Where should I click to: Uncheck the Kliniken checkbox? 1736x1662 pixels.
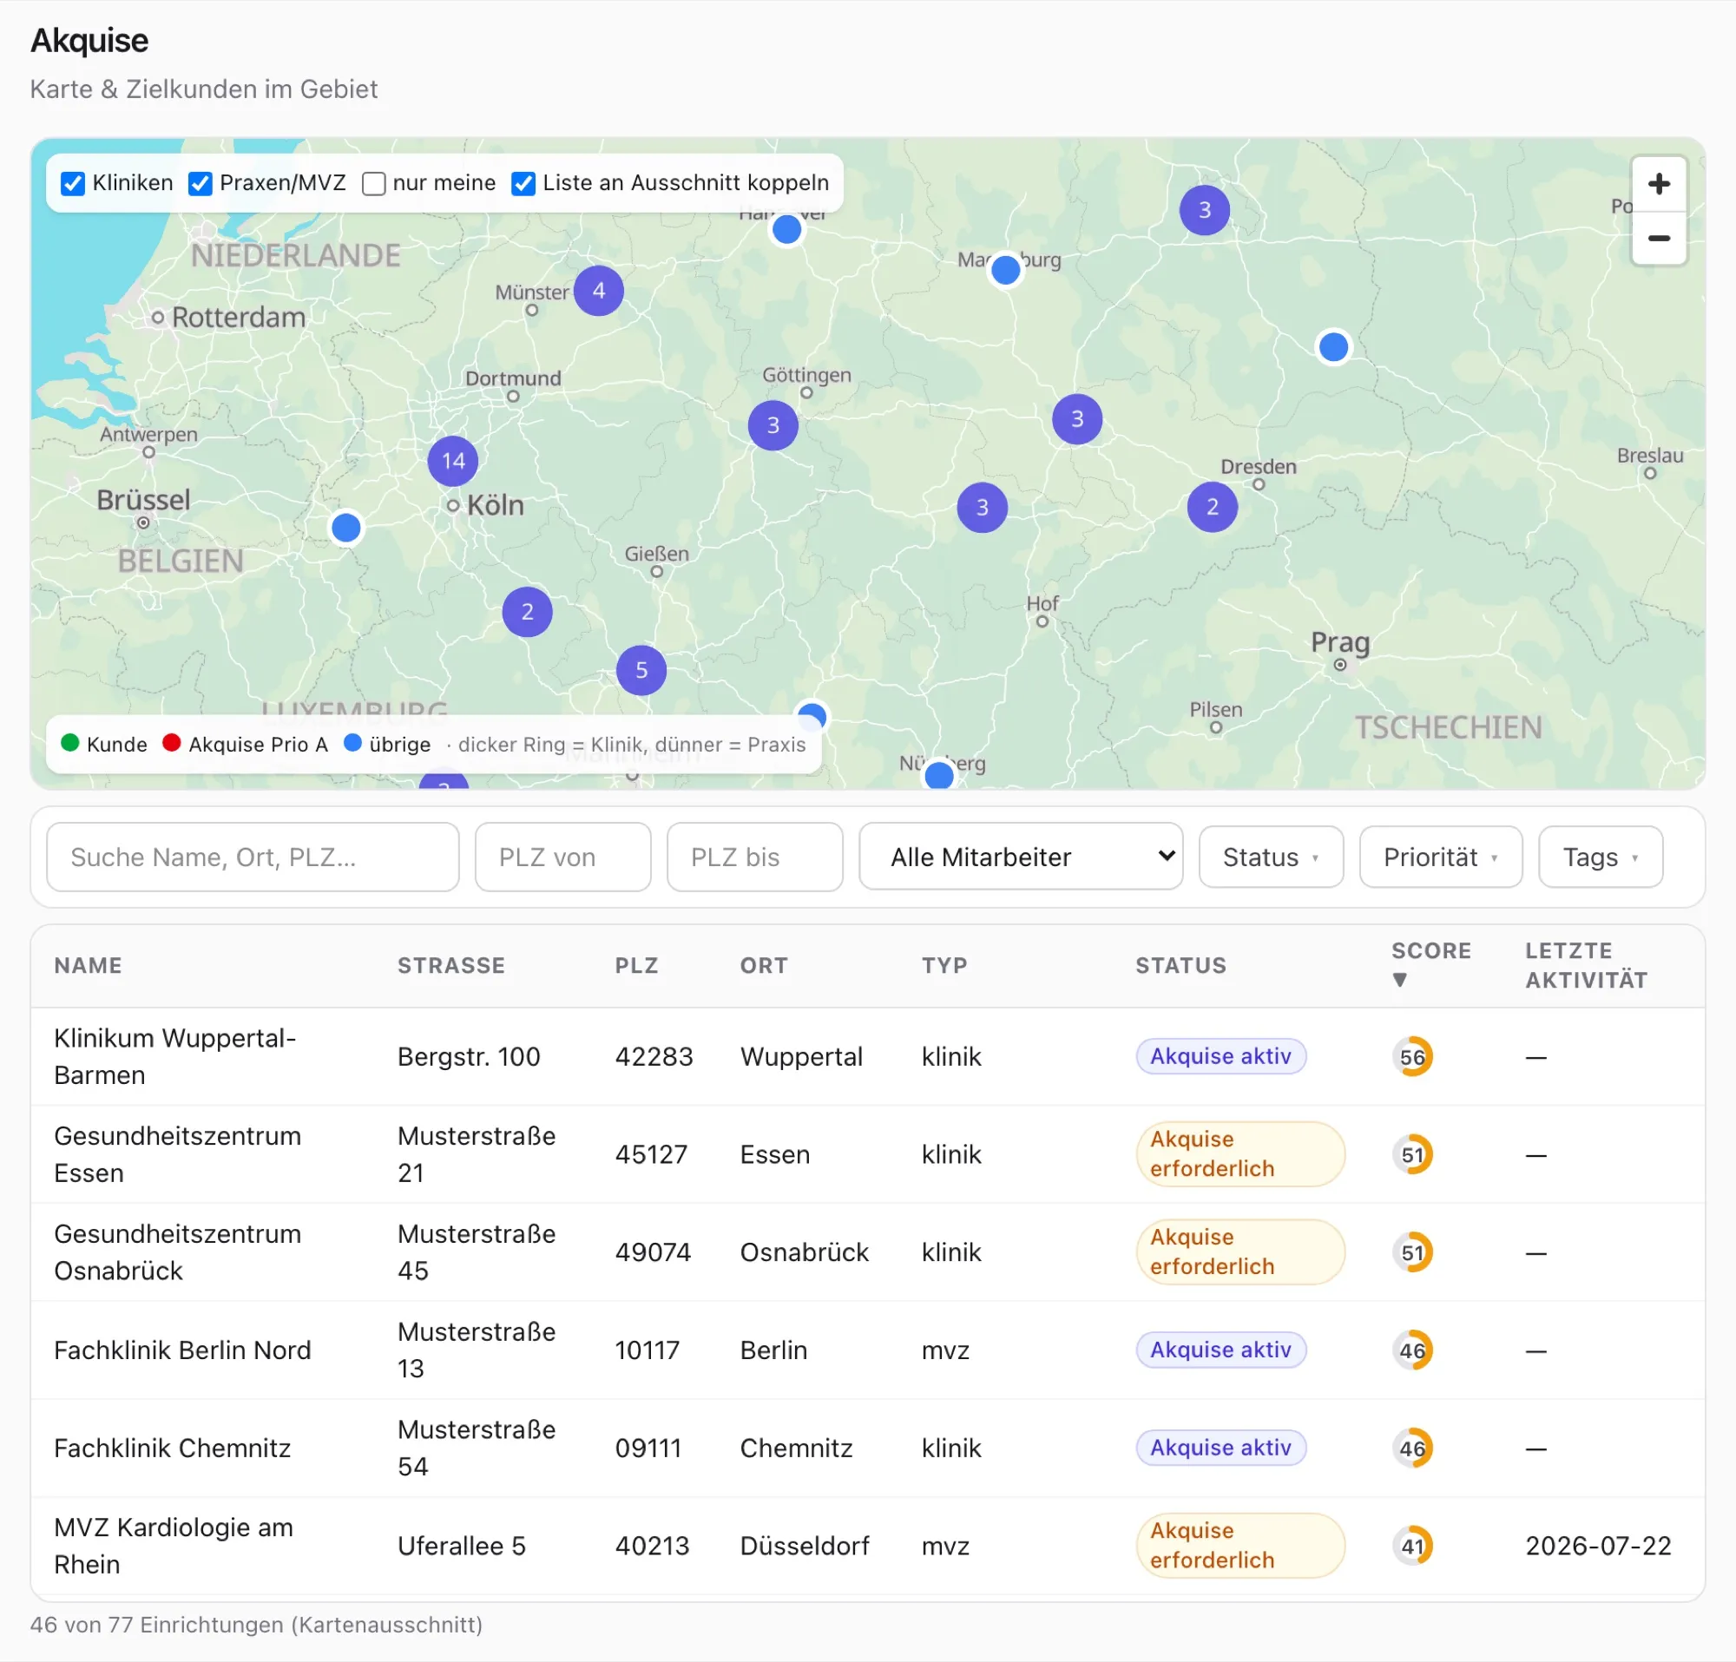73,183
